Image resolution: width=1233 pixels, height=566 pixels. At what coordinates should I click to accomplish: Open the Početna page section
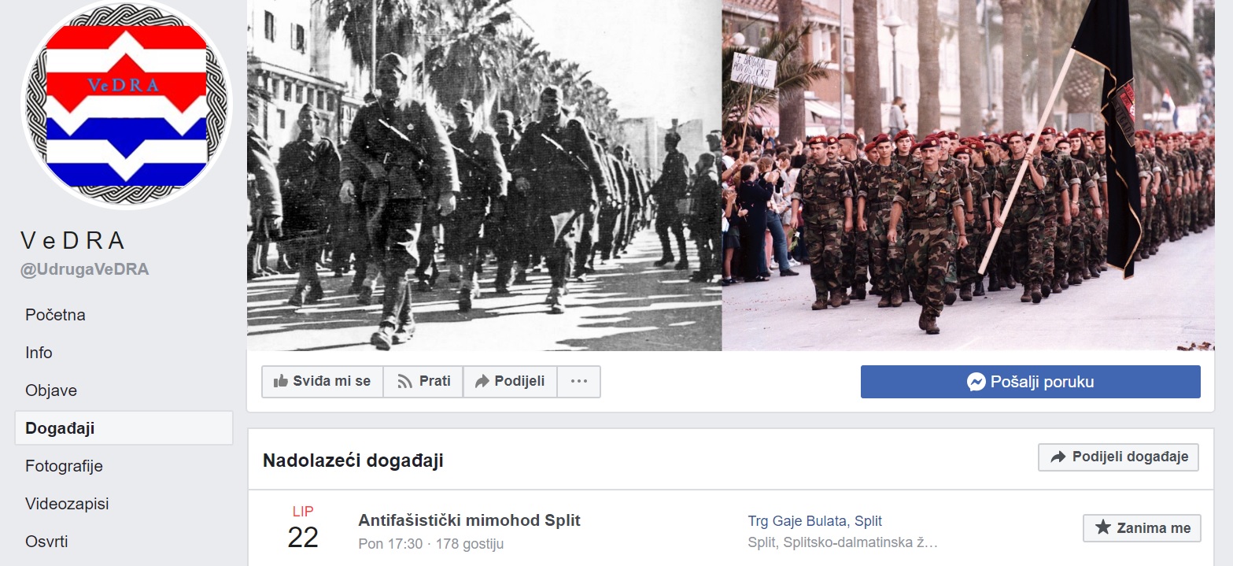[x=55, y=315]
